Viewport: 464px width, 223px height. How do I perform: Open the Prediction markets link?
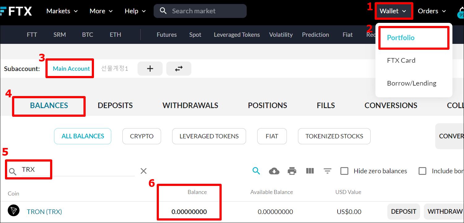point(316,35)
